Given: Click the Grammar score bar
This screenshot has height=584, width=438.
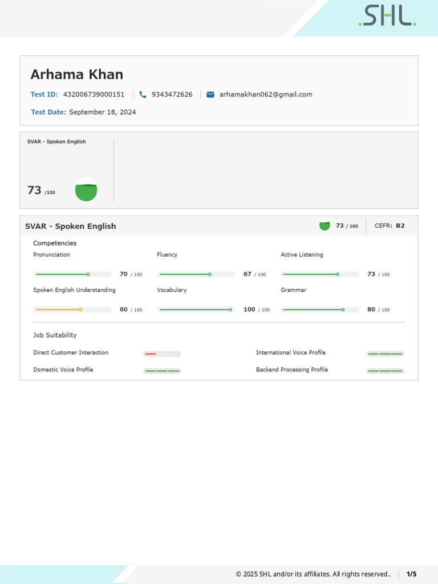Looking at the screenshot, I should tap(321, 310).
